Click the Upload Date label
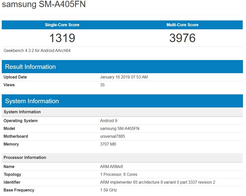 [15, 77]
